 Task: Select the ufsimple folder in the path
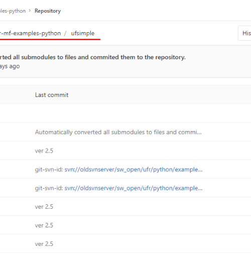83,33
